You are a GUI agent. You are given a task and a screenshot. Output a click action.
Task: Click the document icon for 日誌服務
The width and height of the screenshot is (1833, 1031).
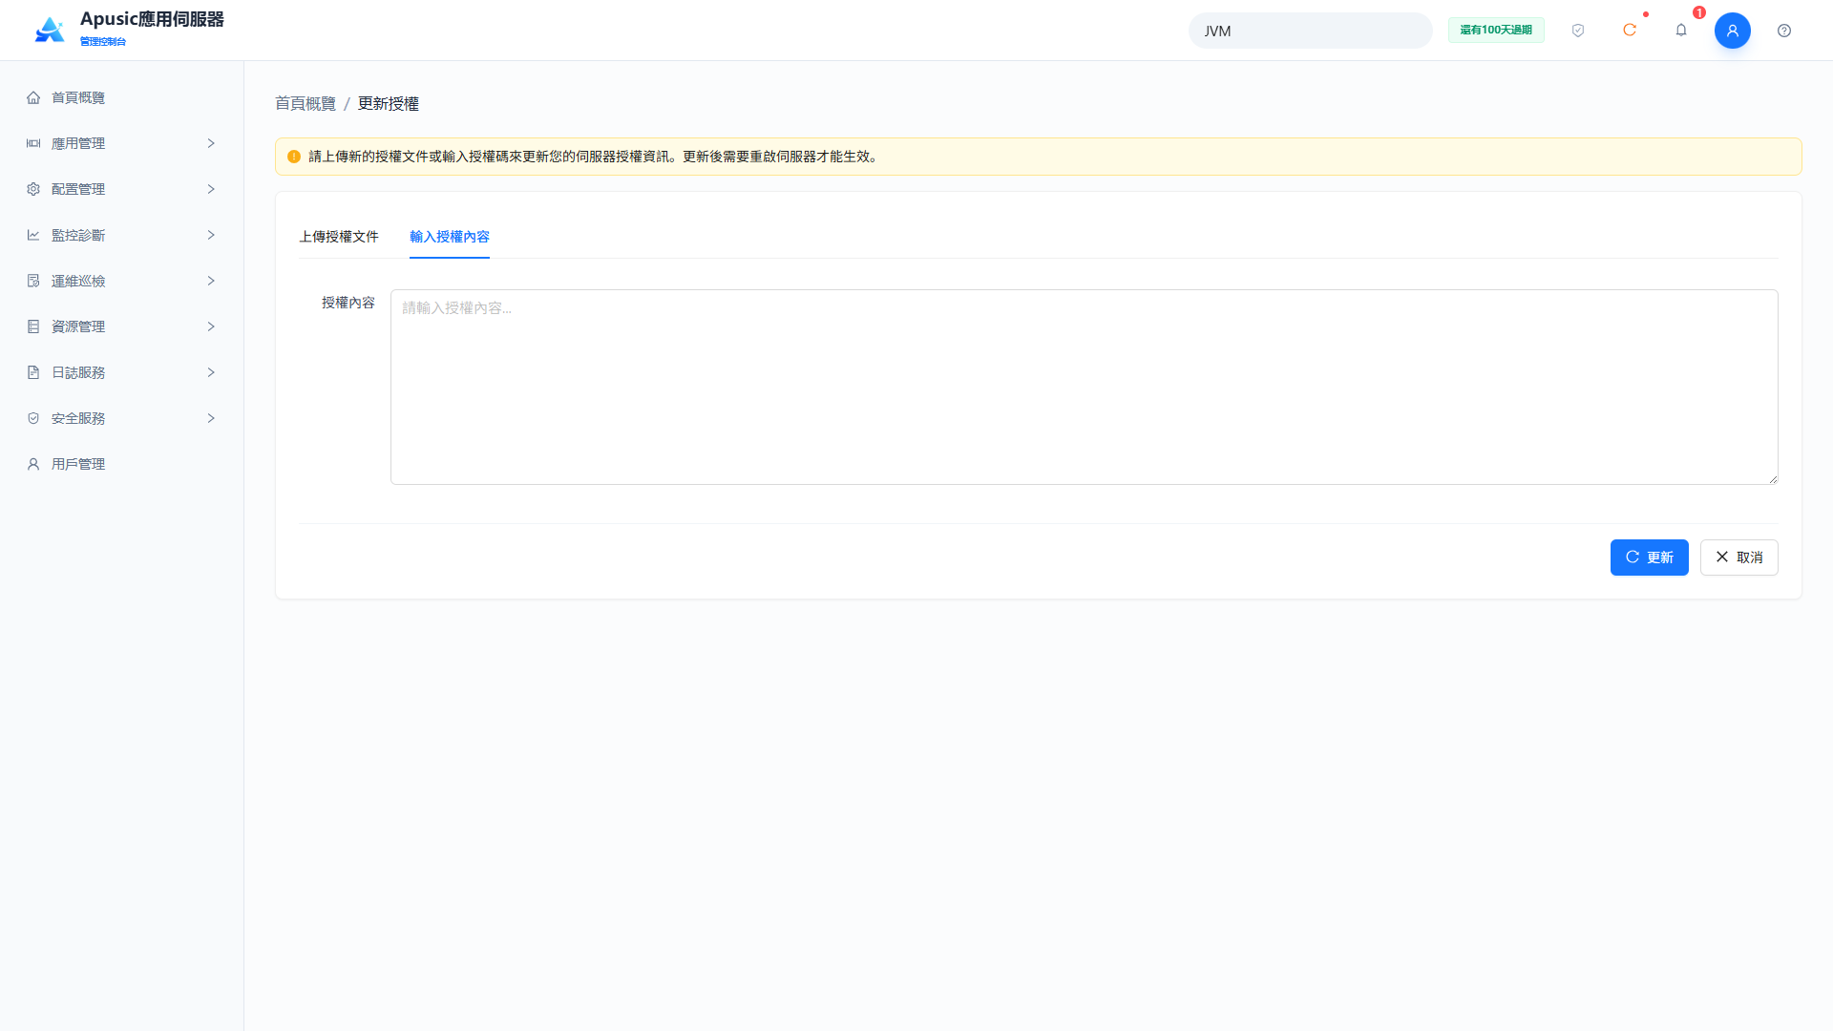pos(33,372)
